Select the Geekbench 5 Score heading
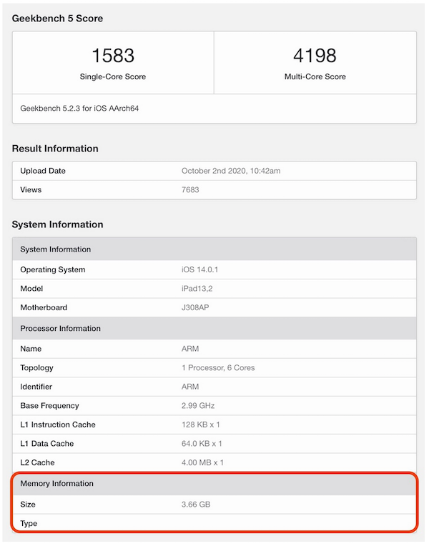This screenshot has width=429, height=546. (x=57, y=18)
